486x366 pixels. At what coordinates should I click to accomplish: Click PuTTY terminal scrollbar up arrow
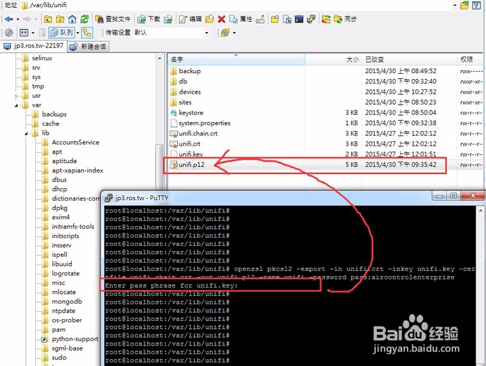coord(480,211)
